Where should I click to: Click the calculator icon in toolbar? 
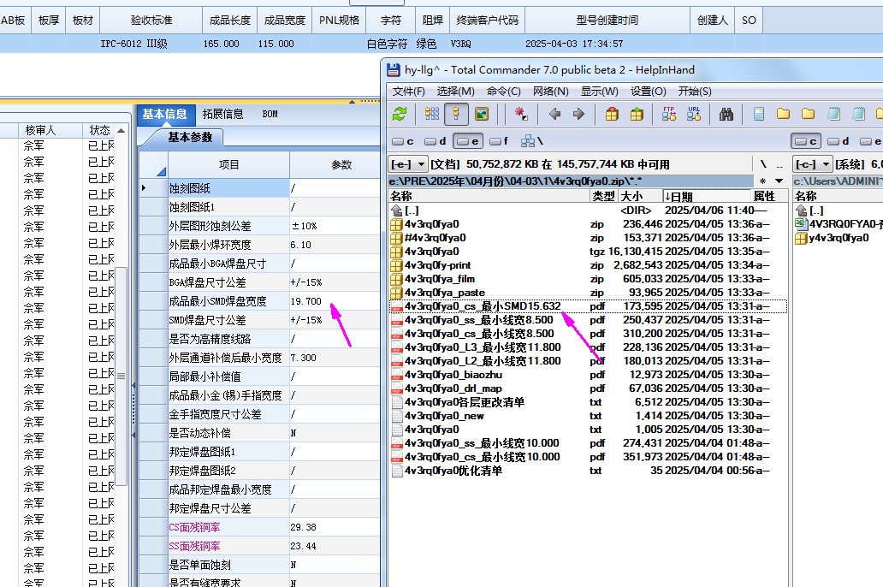click(759, 115)
